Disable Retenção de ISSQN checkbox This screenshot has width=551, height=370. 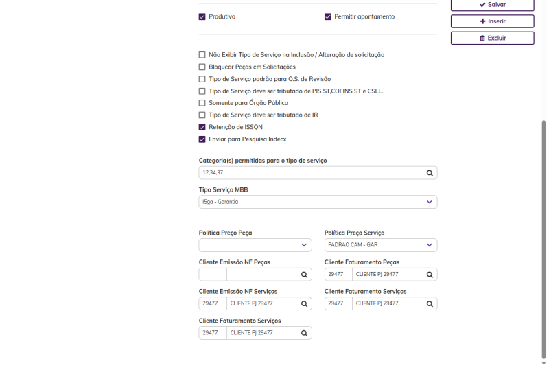(202, 127)
